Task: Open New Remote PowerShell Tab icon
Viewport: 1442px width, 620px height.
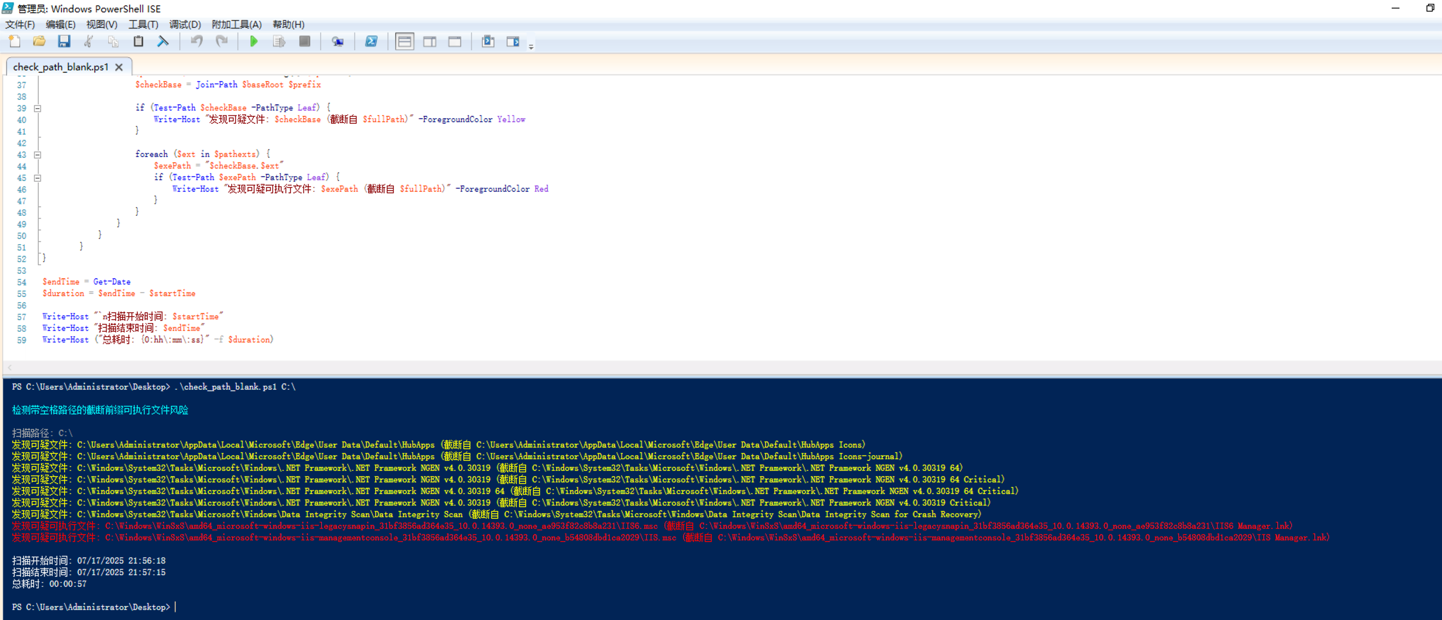Action: [338, 41]
